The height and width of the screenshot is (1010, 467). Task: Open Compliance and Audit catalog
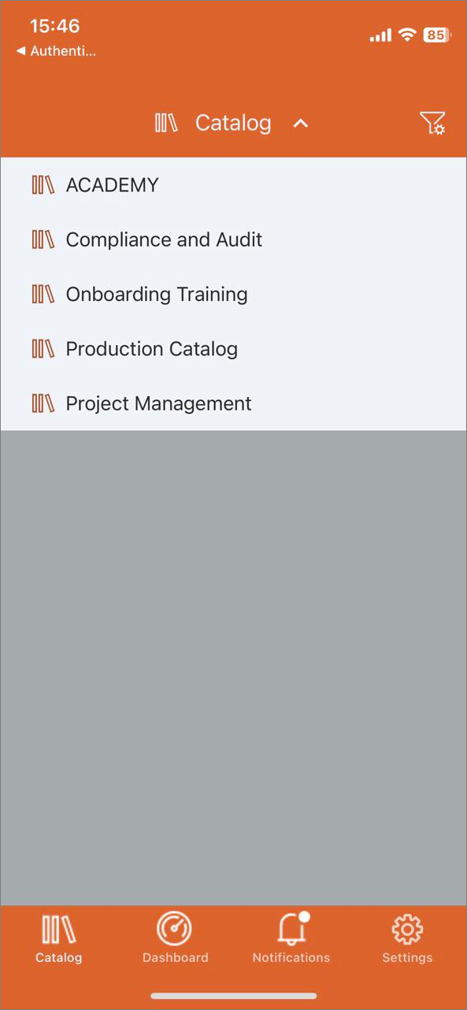[234, 240]
